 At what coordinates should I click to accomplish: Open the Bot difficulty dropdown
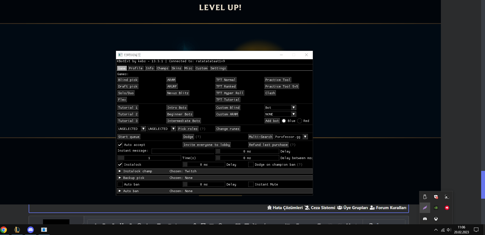280,108
